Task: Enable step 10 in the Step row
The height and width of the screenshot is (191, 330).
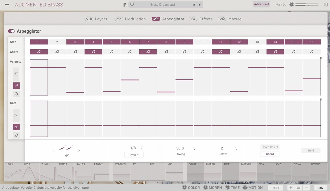Action: click(203, 42)
